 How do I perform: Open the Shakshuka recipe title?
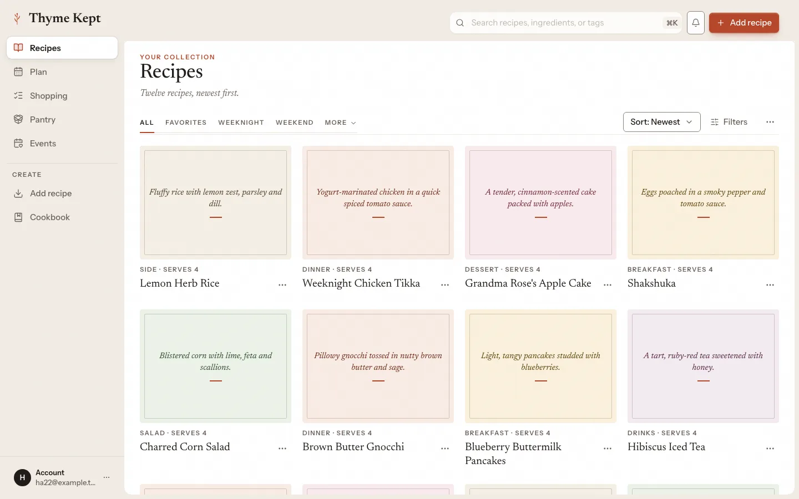click(651, 283)
